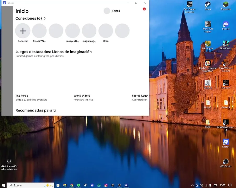
Task: Click microphone tray icon
Action: tap(210, 185)
